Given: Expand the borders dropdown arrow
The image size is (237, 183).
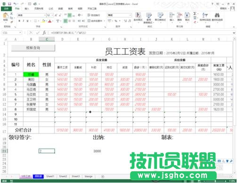Looking at the screenshot, I should [39, 21].
